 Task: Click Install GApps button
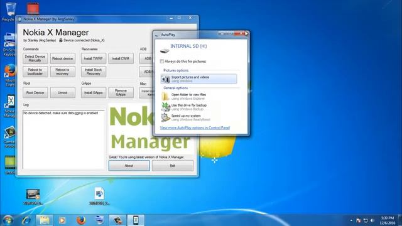pos(94,92)
